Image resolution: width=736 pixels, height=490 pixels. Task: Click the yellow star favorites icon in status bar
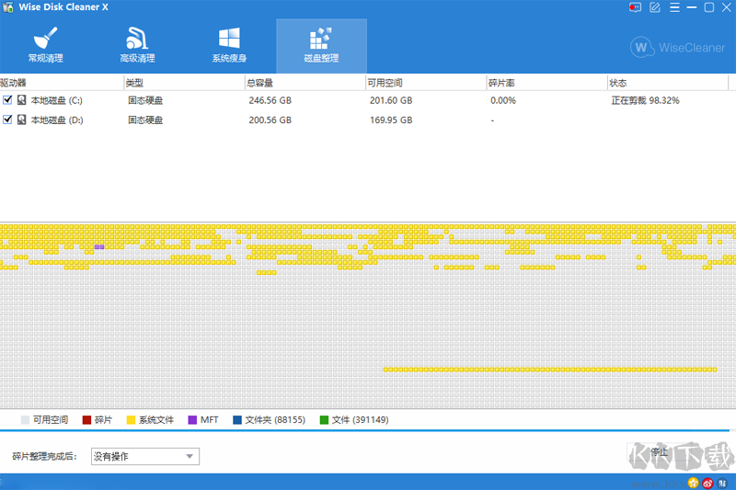coord(694,483)
